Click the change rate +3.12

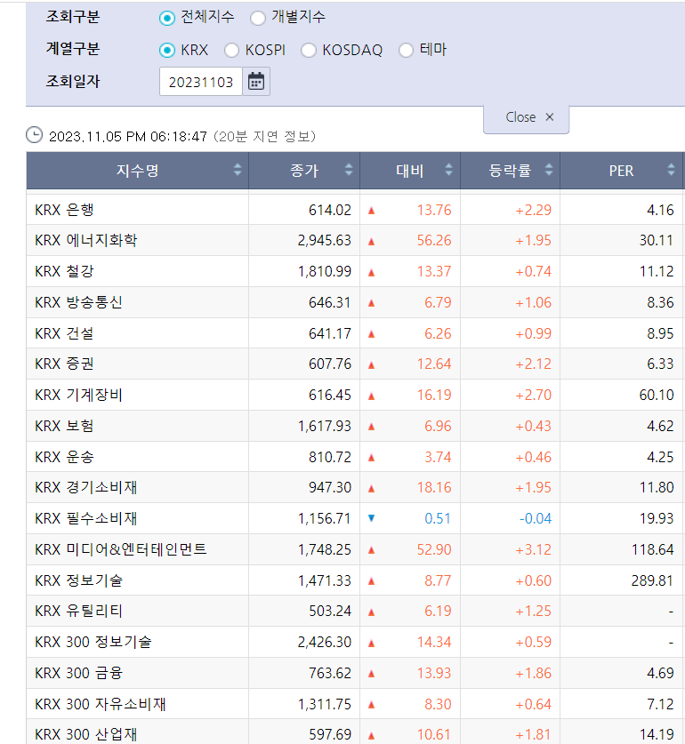(534, 549)
